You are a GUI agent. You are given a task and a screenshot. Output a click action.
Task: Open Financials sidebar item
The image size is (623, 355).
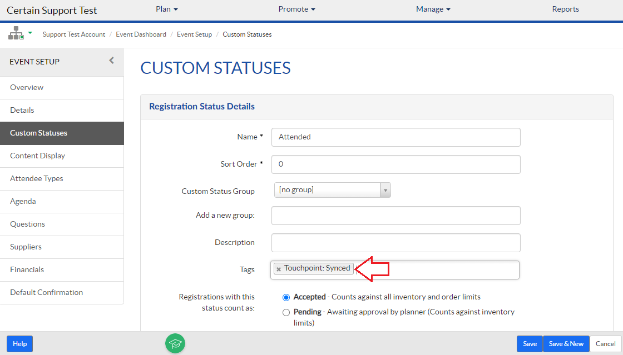coord(62,270)
